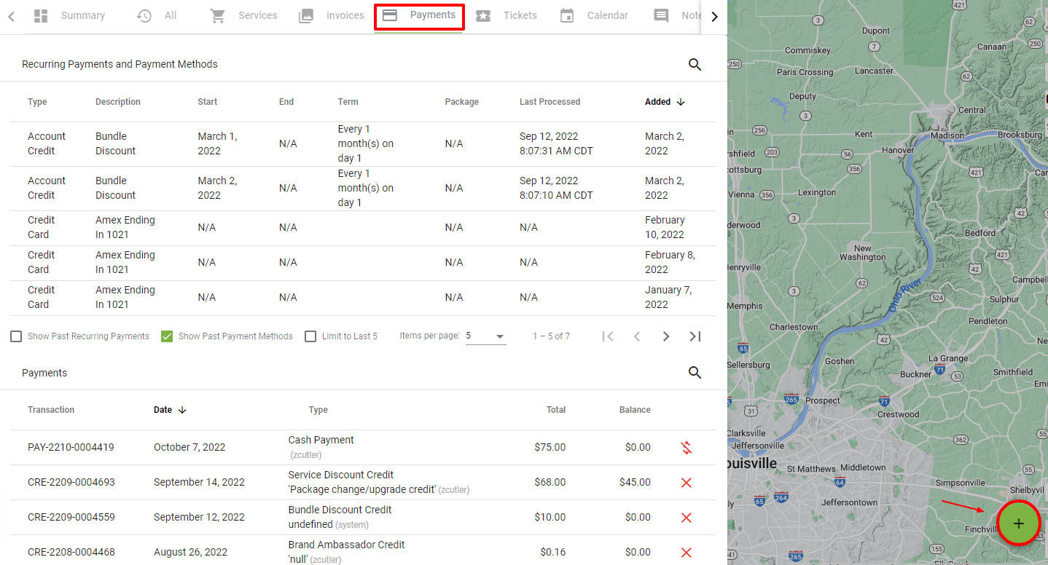
Task: Go to next page of recurring payments
Action: coord(666,336)
